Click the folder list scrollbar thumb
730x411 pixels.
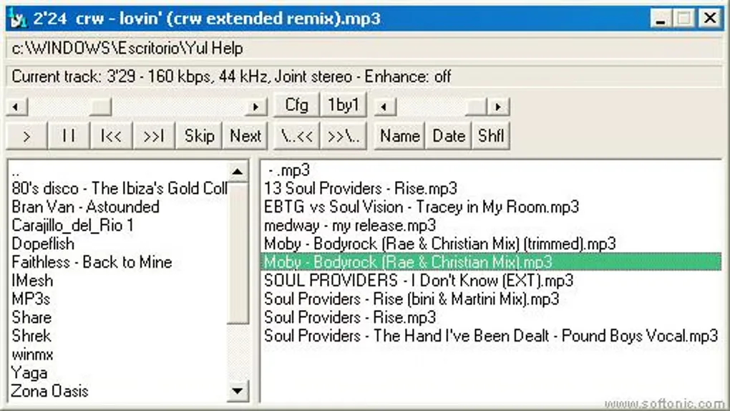[x=238, y=253]
